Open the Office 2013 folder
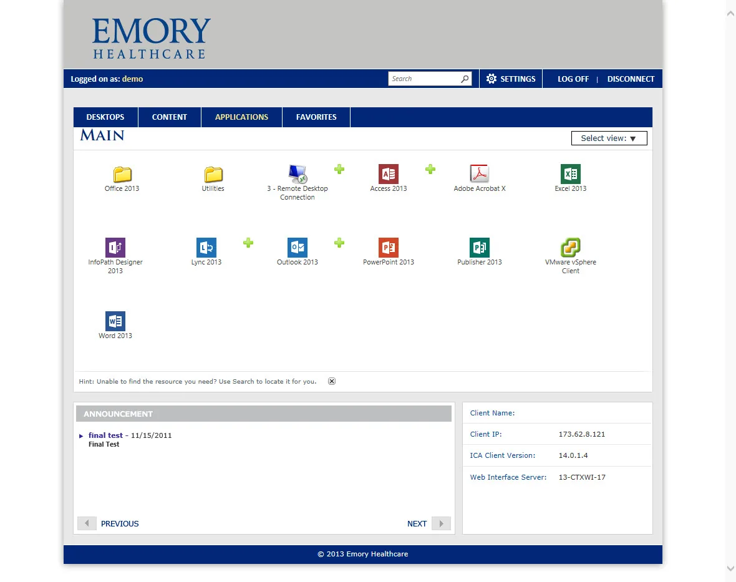The image size is (736, 582). coord(122,175)
